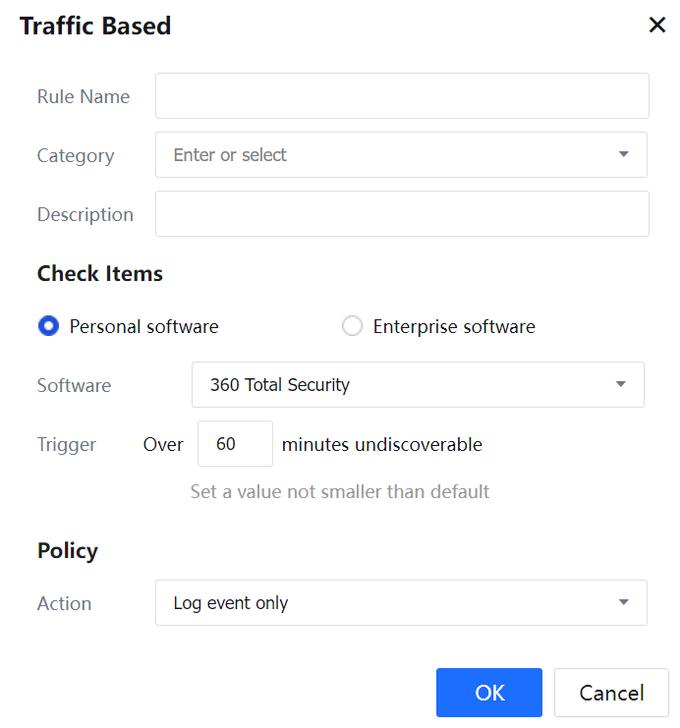Click the 'Log event only' selection text
The image size is (680, 728).
click(231, 603)
